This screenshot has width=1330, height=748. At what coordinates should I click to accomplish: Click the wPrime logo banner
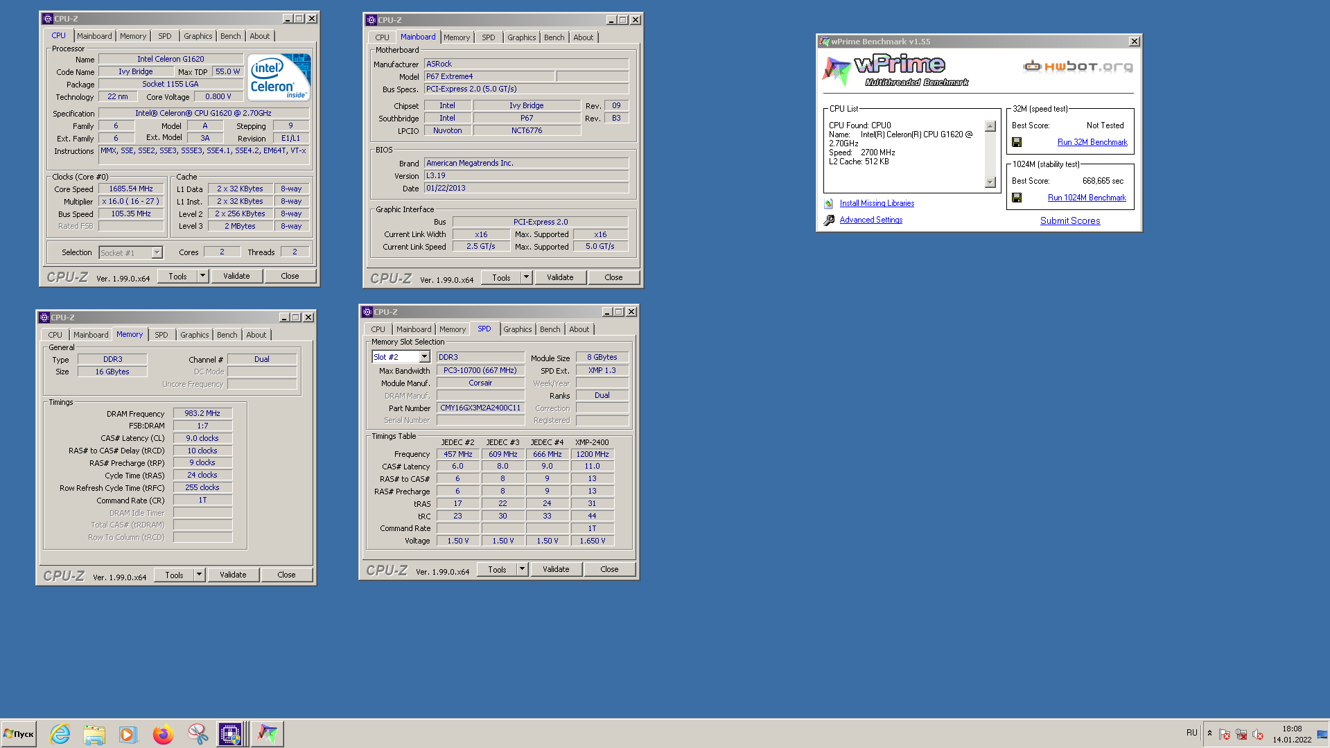tap(895, 71)
